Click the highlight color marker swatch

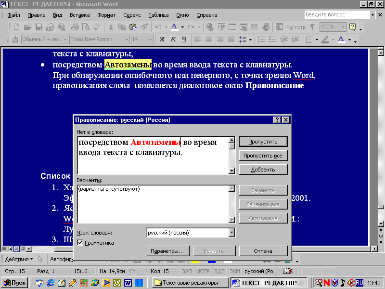point(325,39)
